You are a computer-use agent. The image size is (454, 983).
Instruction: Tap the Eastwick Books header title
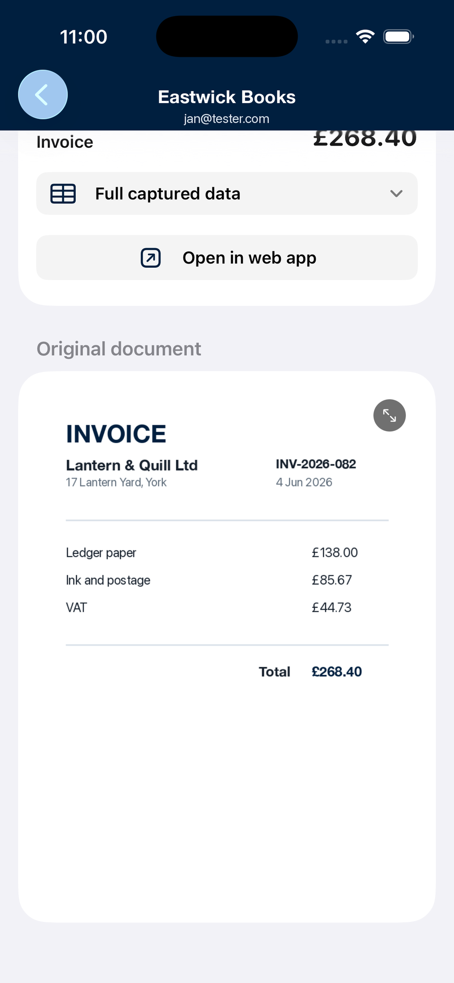pyautogui.click(x=227, y=97)
